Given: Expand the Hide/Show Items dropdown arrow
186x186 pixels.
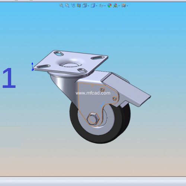Looking at the screenshot, I should [105, 6].
